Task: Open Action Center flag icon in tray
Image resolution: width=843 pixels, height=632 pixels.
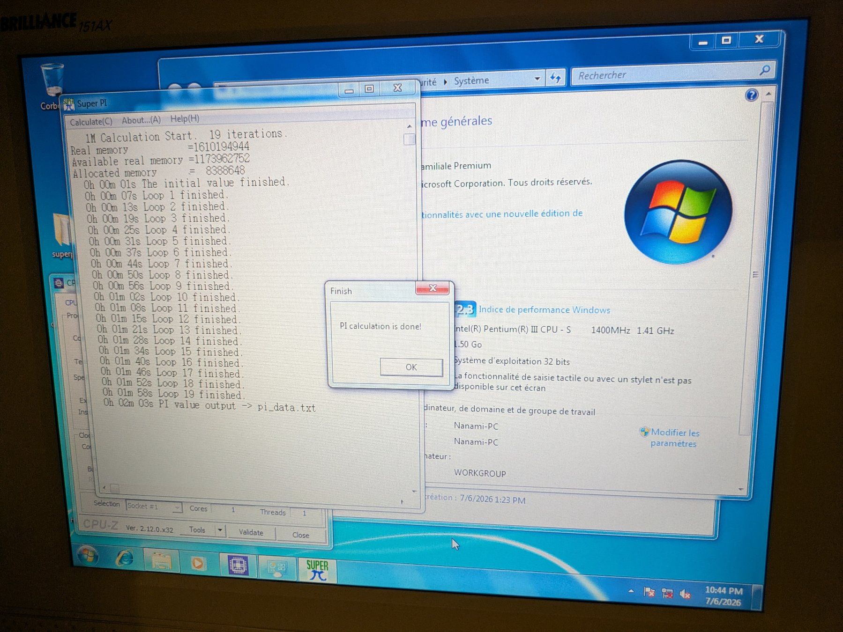Action: pos(649,592)
